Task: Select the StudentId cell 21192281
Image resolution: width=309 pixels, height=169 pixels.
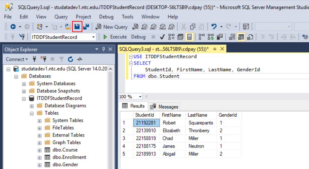Action: click(x=146, y=123)
